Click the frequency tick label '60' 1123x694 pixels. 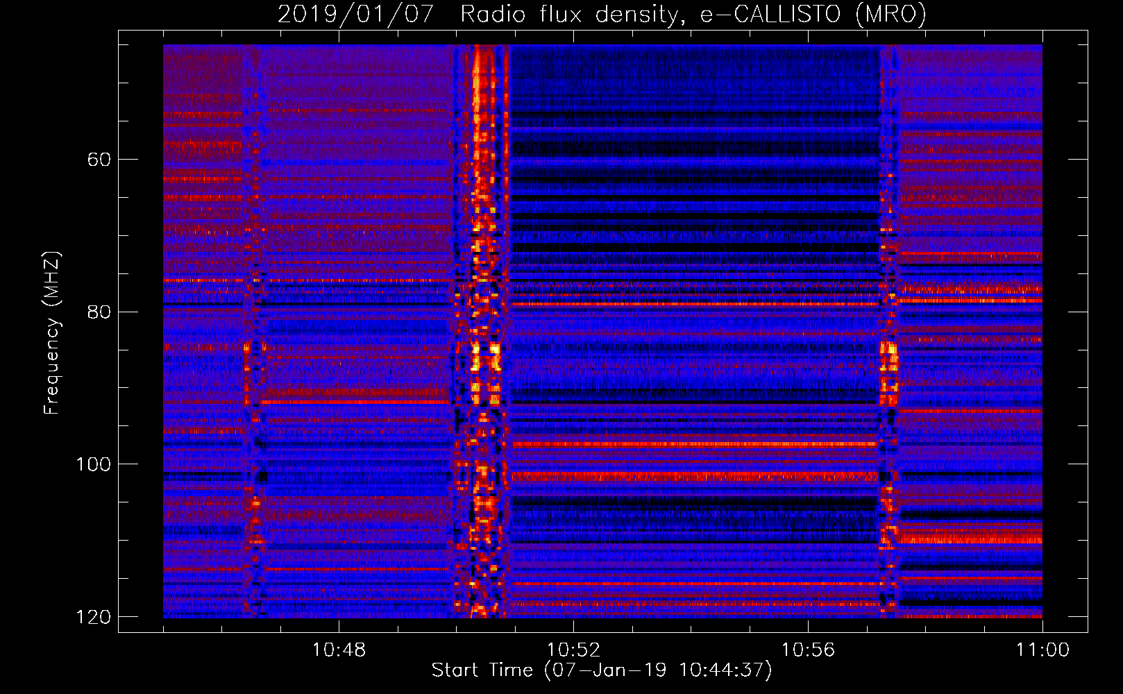click(99, 160)
